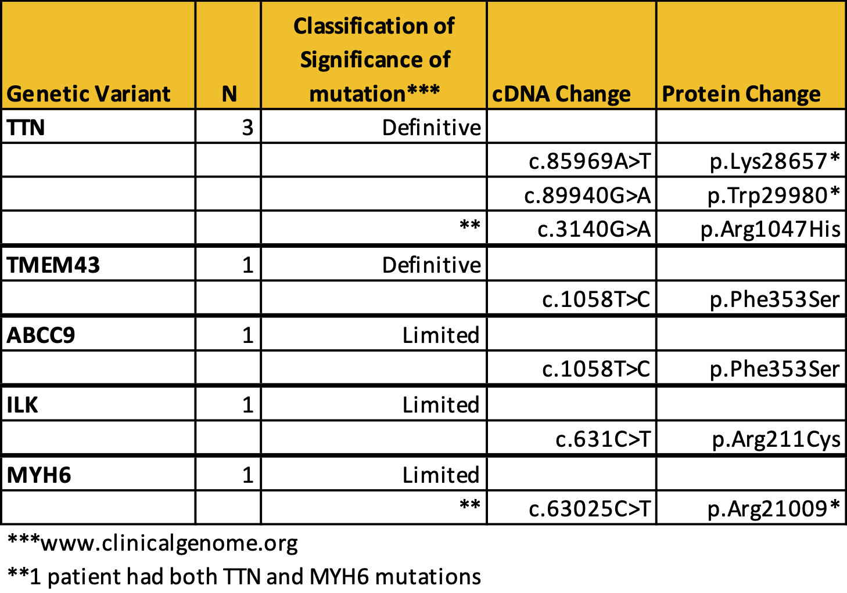Screen dimensions: 847x593
Task: Select the p.Arg211Cys protein change cell
Action: (776, 439)
